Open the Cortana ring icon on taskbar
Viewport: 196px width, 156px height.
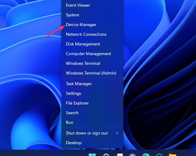159,155
